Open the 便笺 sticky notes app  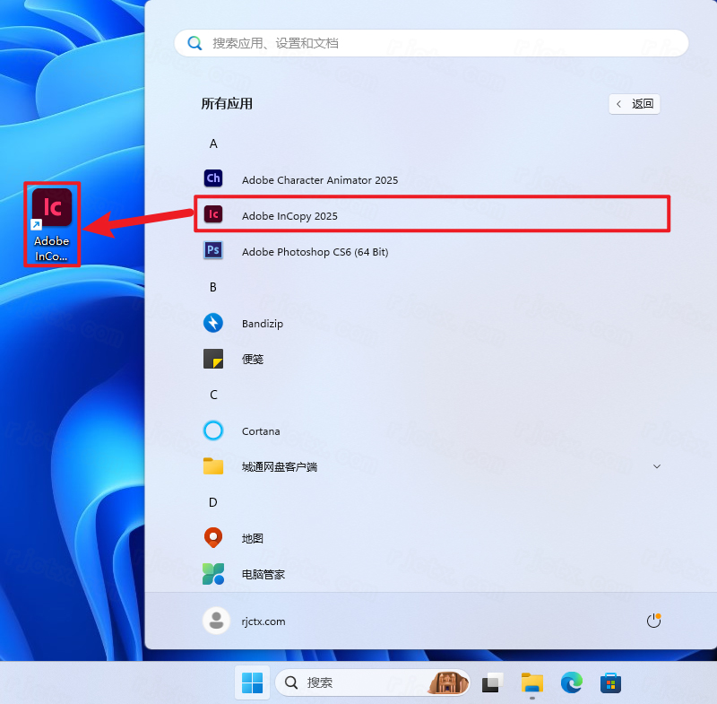pyautogui.click(x=253, y=360)
